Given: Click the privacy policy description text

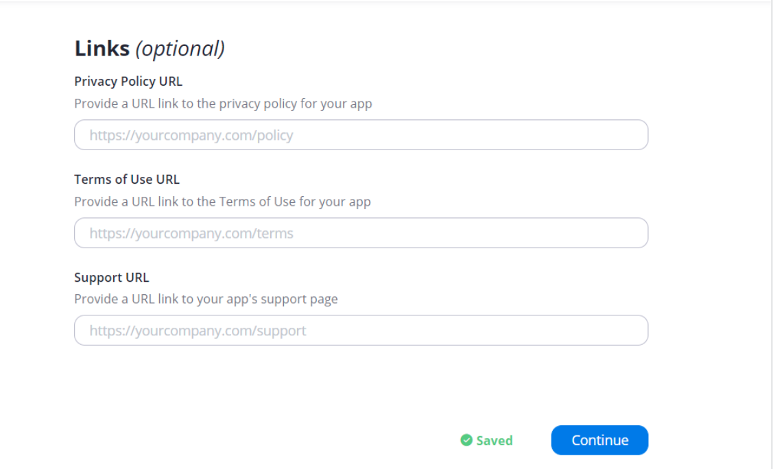Looking at the screenshot, I should pyautogui.click(x=223, y=104).
